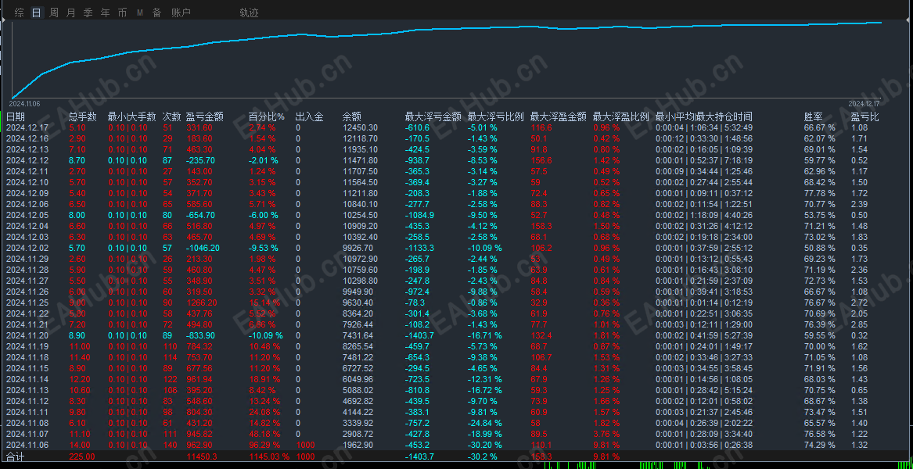The height and width of the screenshot is (469, 913).
Task: Click the balance value 12450.30
Action: pos(360,127)
